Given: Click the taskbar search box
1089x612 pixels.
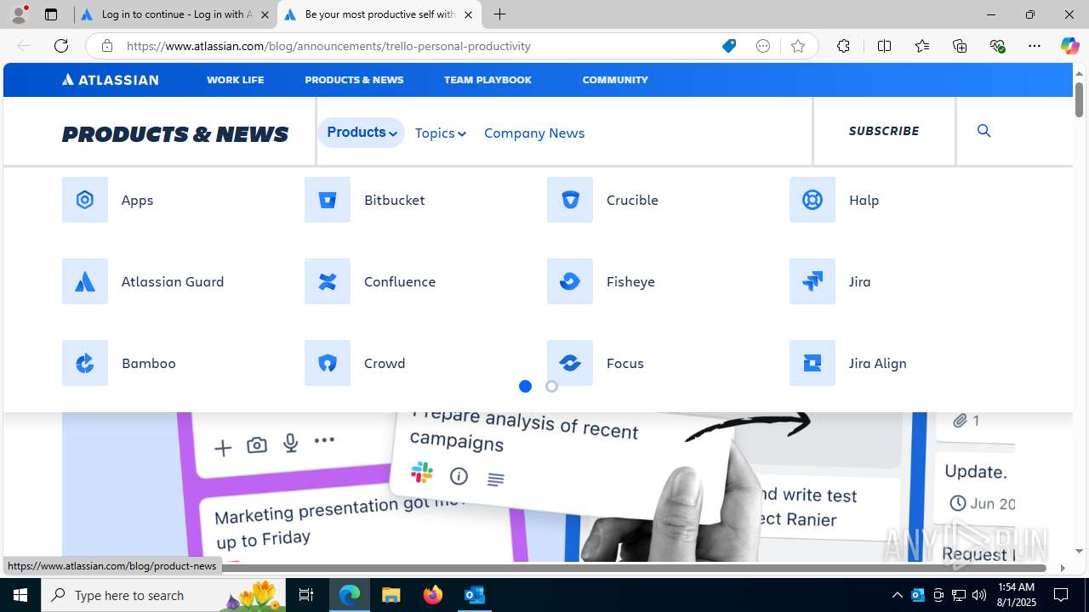Looking at the screenshot, I should [165, 595].
